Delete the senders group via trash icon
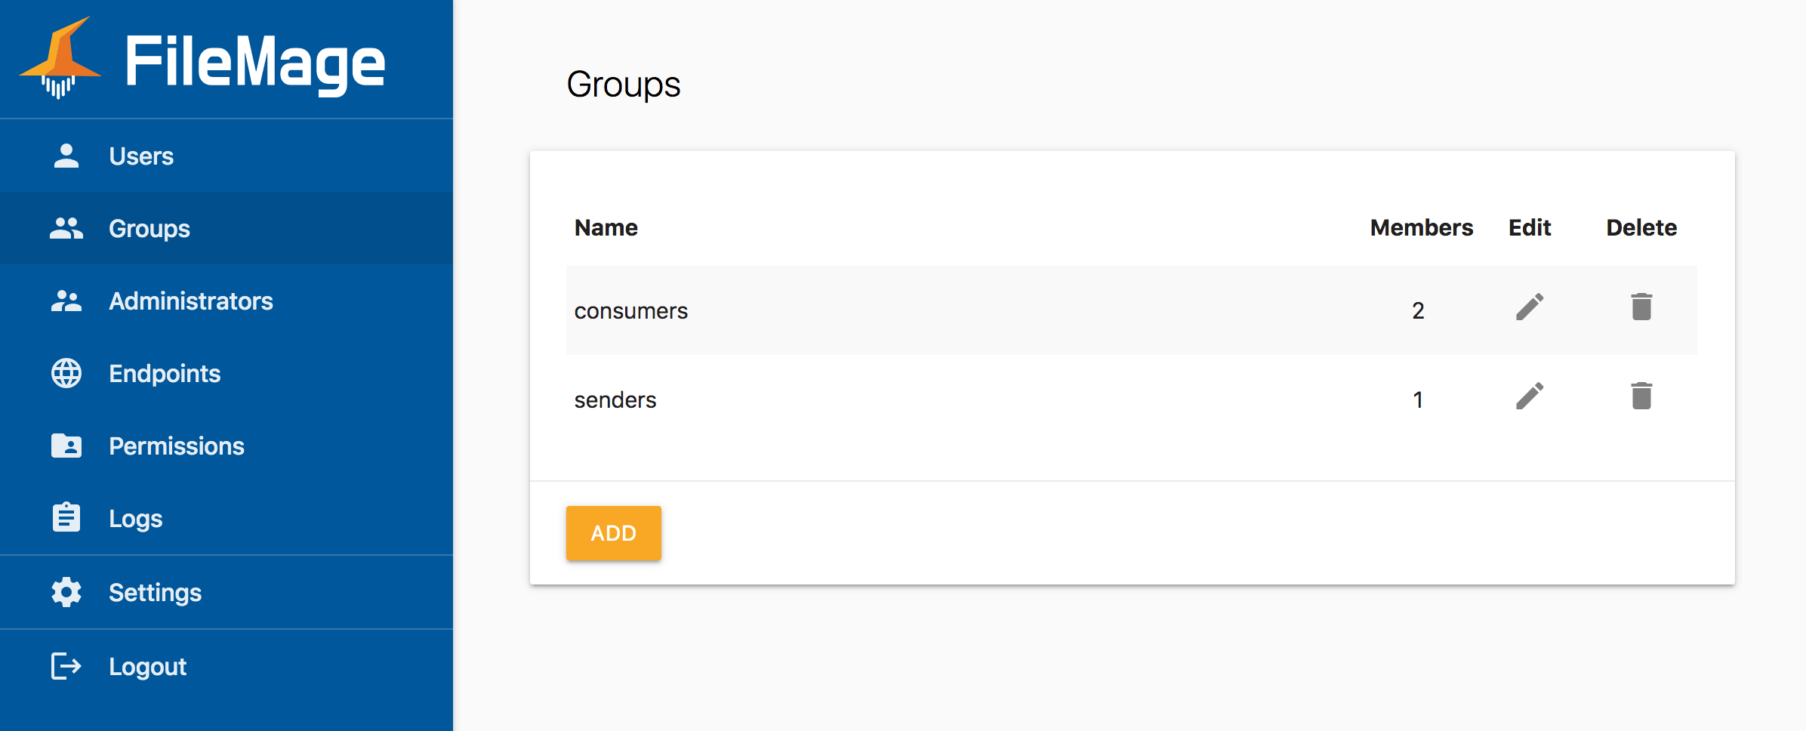Screen dimensions: 1806x731 tap(1641, 397)
